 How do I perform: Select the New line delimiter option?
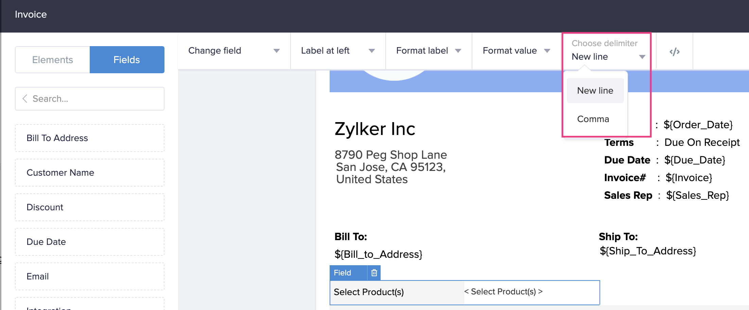click(x=595, y=91)
